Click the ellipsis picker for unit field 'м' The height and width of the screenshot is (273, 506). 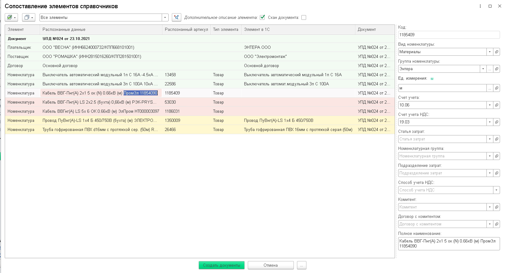490,88
